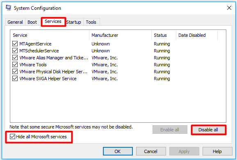Click Running status of VMware Tools

(162, 65)
